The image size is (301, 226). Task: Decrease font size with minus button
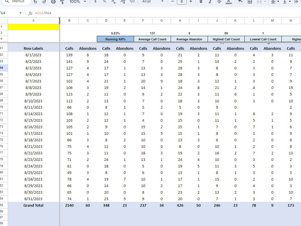pyautogui.click(x=172, y=2)
